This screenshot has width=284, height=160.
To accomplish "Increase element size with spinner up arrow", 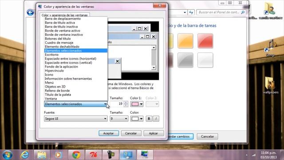I will [126, 103].
